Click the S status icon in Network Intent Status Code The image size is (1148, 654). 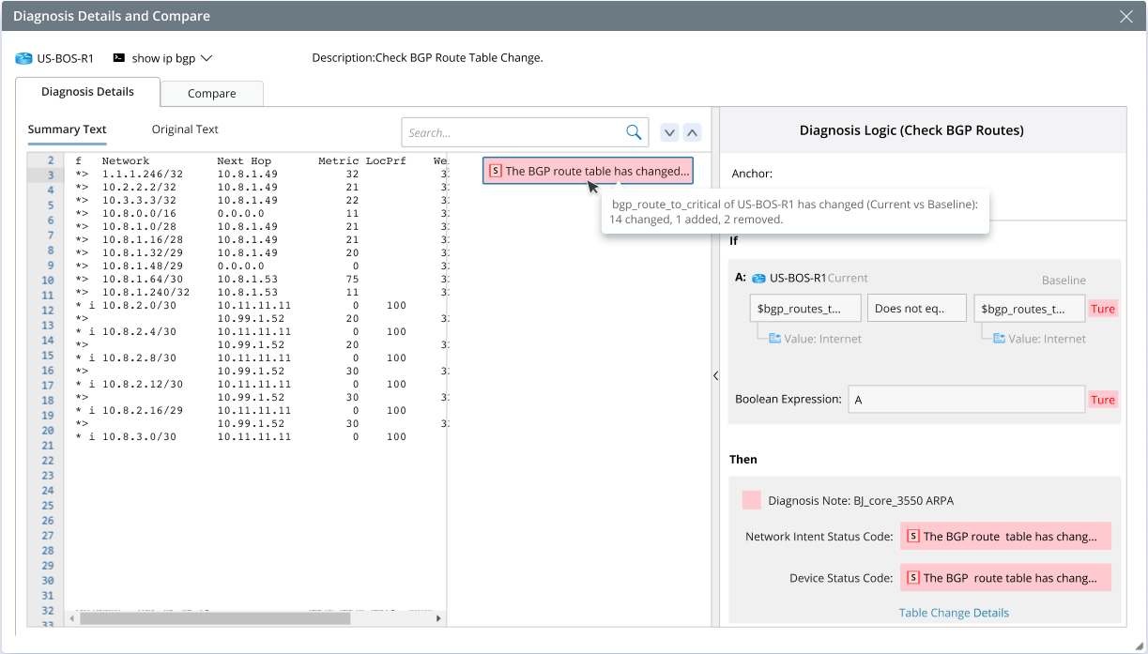coord(914,537)
